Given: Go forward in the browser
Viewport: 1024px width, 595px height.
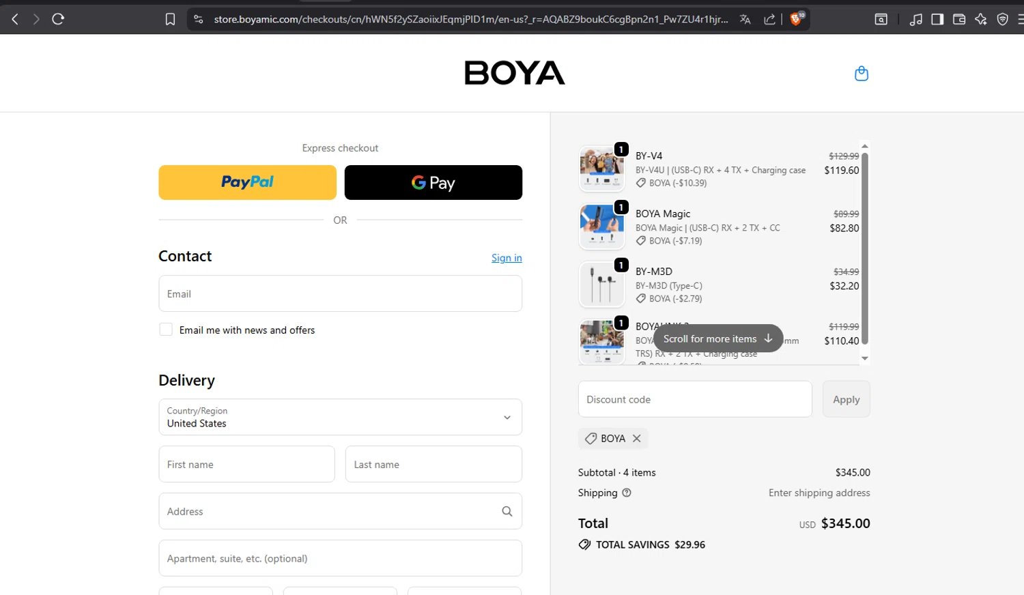Looking at the screenshot, I should coord(36,19).
